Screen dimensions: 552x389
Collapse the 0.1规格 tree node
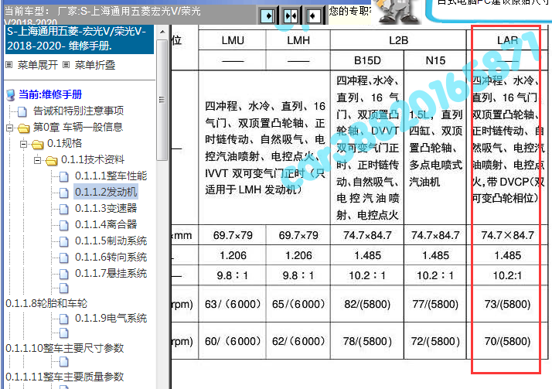pos(23,144)
